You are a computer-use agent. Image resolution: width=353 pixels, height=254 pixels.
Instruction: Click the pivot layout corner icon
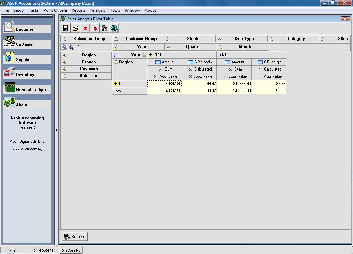pyautogui.click(x=116, y=55)
